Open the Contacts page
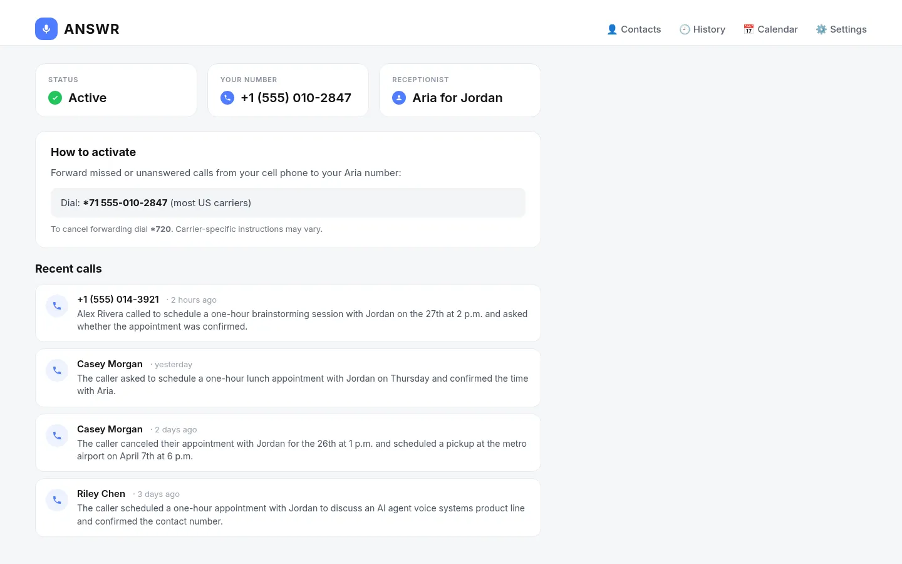Viewport: 902px width, 564px height. point(634,29)
